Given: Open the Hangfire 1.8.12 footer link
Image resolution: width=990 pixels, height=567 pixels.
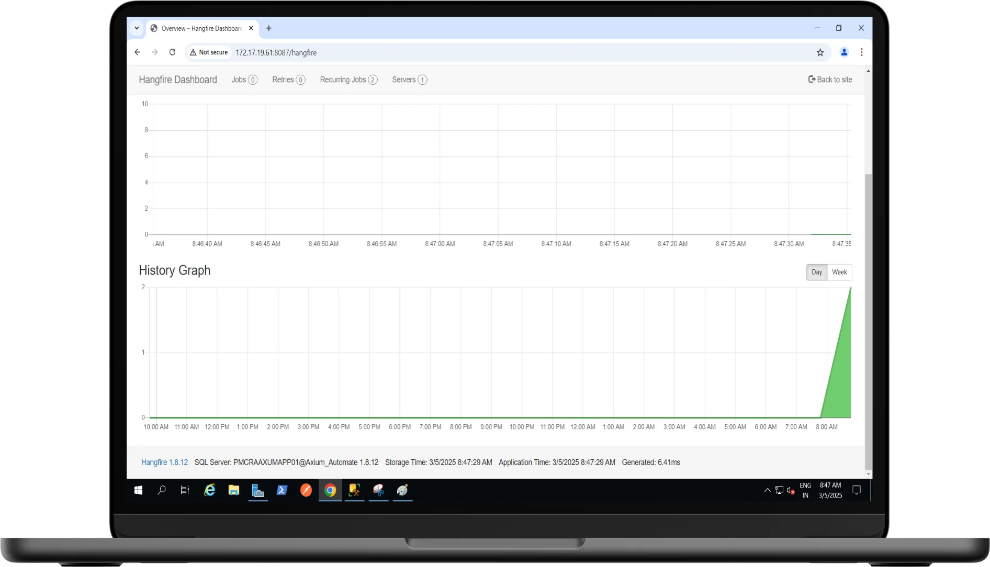Looking at the screenshot, I should point(164,462).
